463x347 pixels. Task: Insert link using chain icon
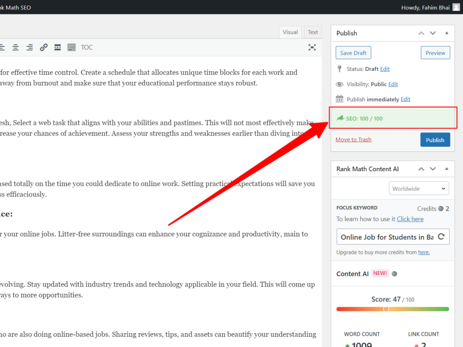point(44,48)
